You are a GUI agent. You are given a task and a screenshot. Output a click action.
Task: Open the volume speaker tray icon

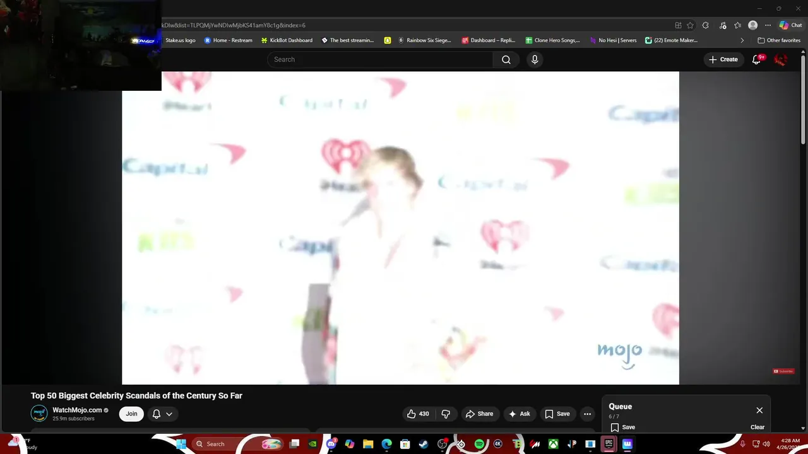click(x=766, y=444)
